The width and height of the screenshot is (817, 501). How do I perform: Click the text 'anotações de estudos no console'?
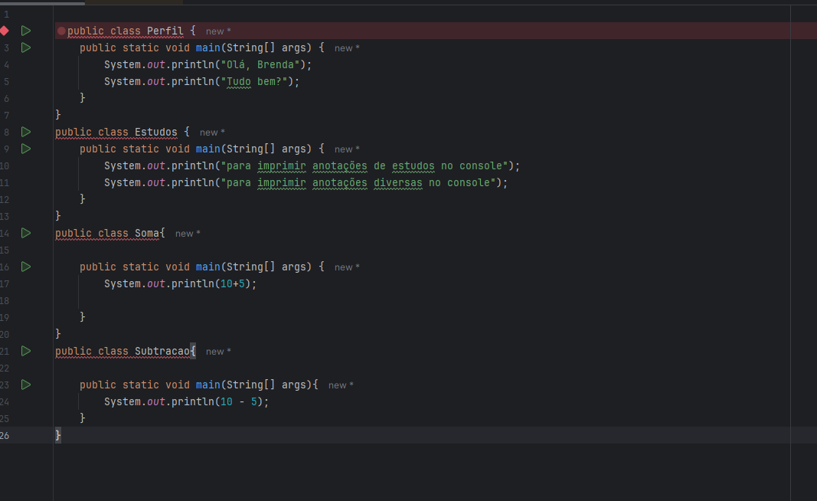[x=407, y=165]
